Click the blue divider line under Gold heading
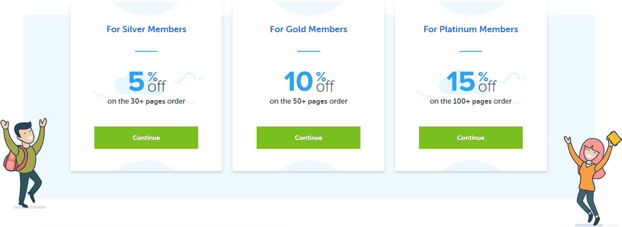 [309, 51]
